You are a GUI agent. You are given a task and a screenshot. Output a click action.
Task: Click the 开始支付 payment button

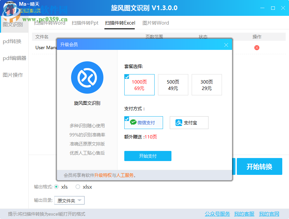[148, 156]
